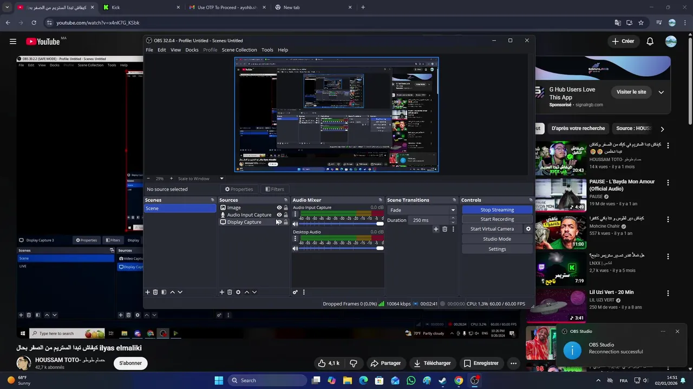This screenshot has height=389, width=693.
Task: Toggle visibility of Image source
Action: click(279, 207)
